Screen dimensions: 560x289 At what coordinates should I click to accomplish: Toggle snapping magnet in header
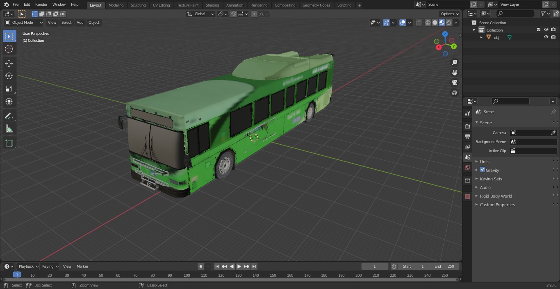pos(234,14)
